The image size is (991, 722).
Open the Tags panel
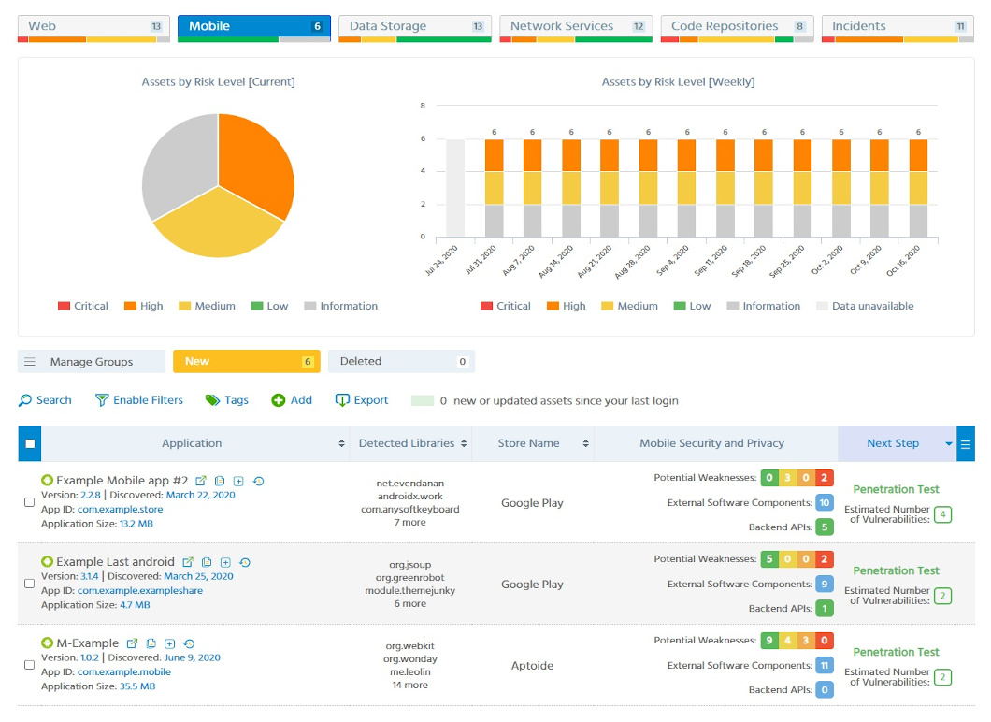tap(225, 399)
